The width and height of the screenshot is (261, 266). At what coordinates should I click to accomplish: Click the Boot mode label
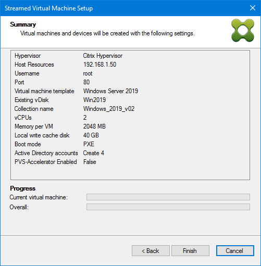[28, 144]
